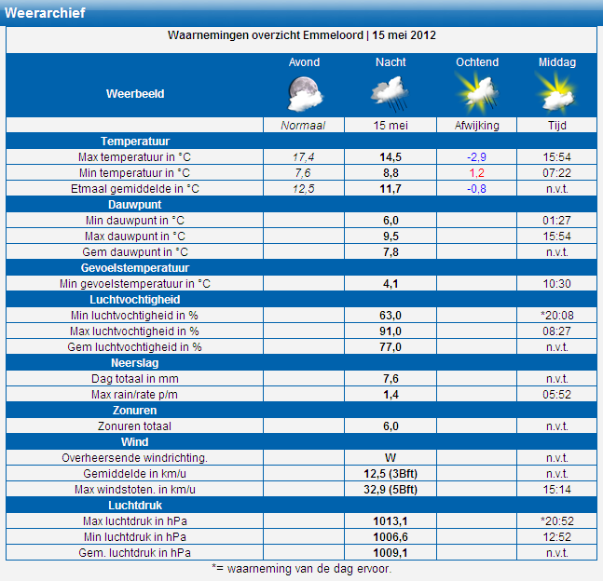603x581 pixels.
Task: Click the max temperature value 14,5
Action: [x=391, y=157]
